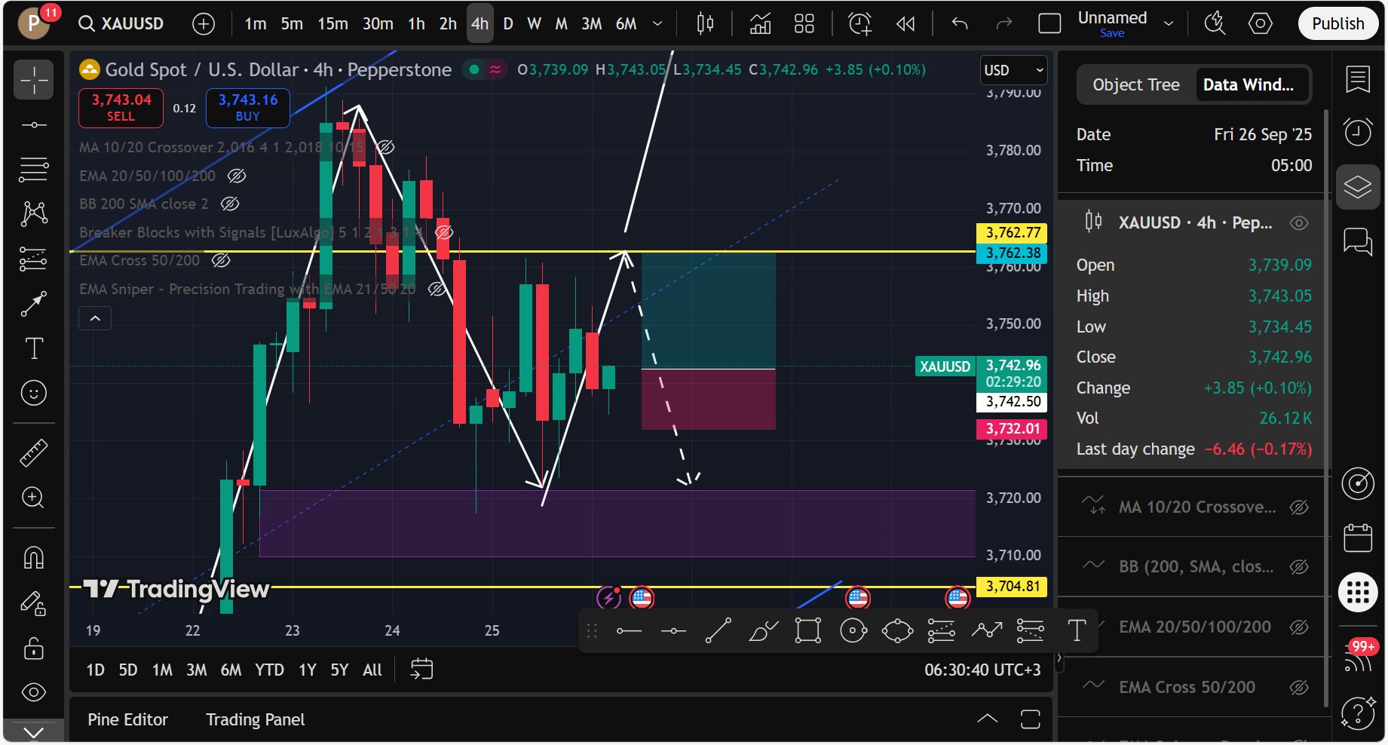The image size is (1388, 745).
Task: Click the 3,743.16 BUY button
Action: [248, 108]
